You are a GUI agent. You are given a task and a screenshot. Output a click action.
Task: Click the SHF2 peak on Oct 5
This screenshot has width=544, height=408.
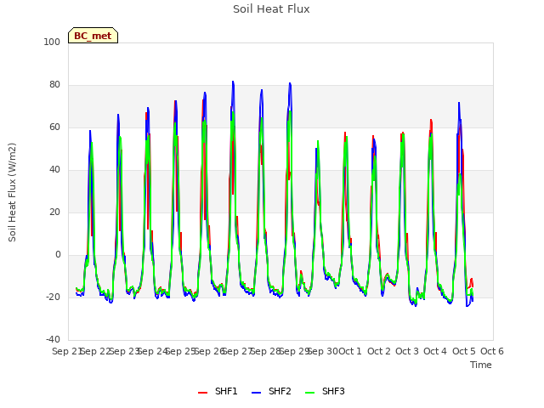(x=459, y=103)
